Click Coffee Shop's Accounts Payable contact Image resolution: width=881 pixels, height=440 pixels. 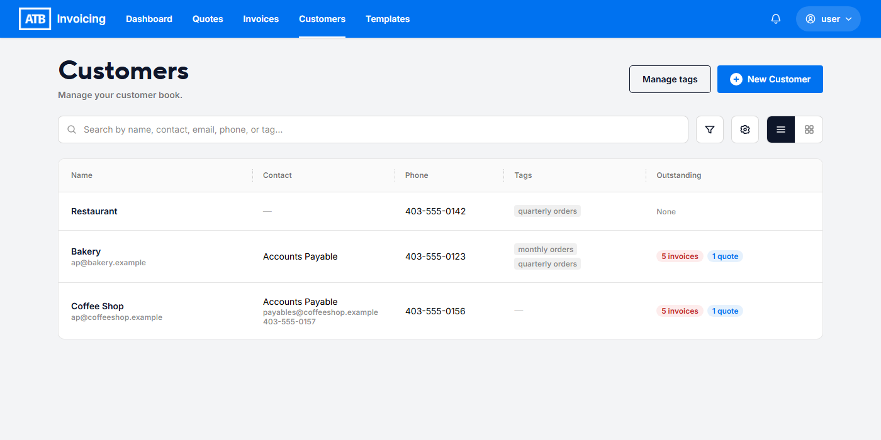tap(300, 302)
